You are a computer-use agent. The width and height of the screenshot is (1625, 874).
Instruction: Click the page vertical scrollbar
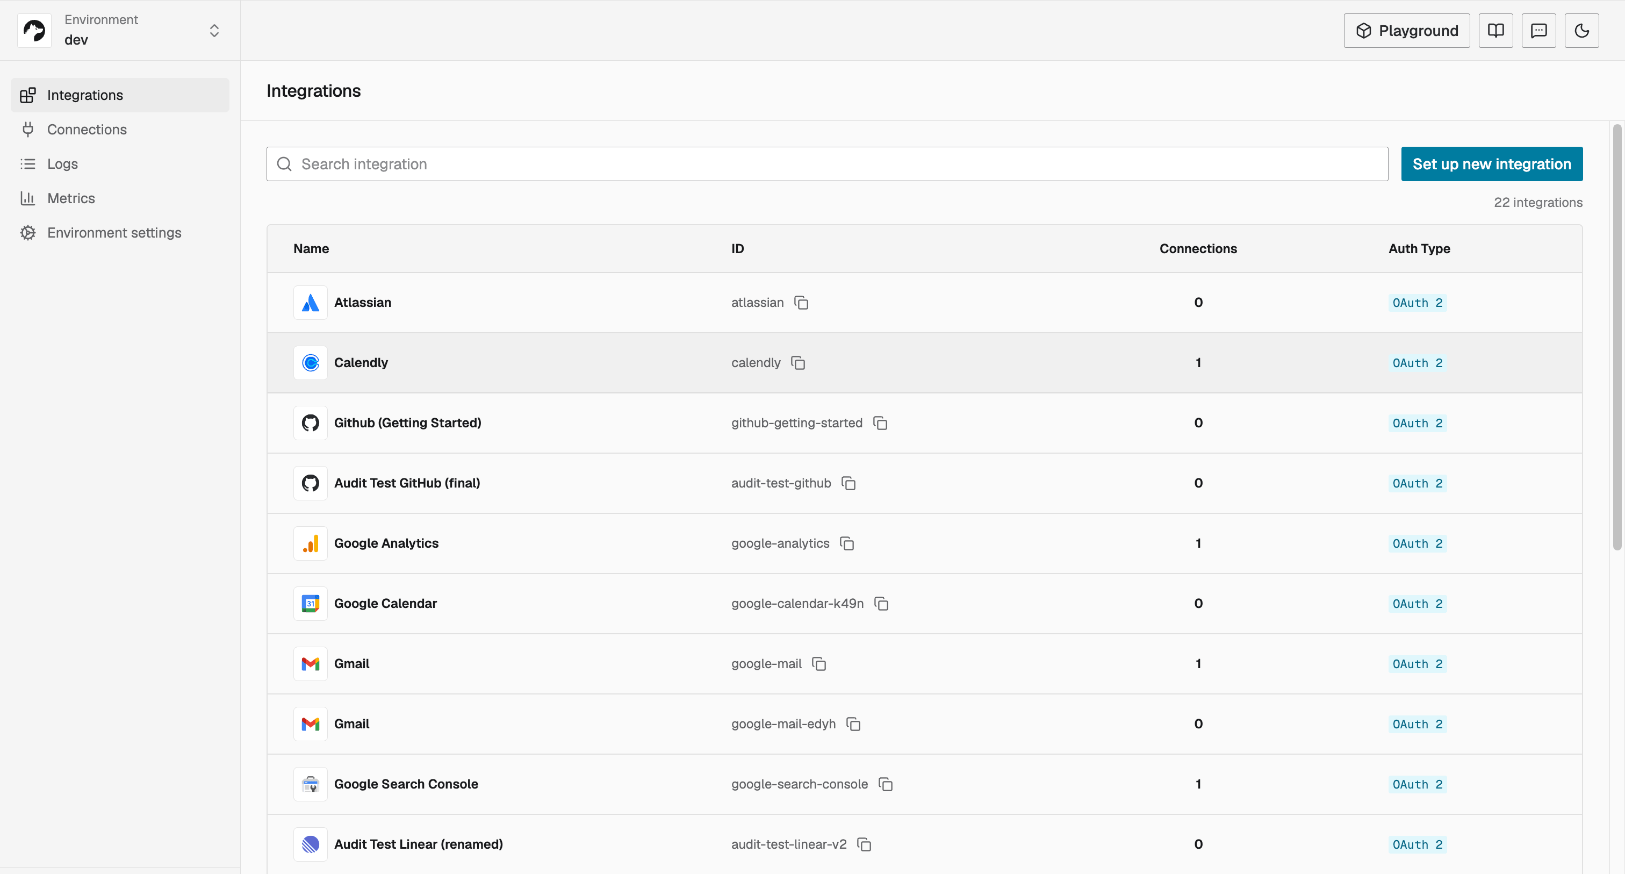coord(1617,338)
